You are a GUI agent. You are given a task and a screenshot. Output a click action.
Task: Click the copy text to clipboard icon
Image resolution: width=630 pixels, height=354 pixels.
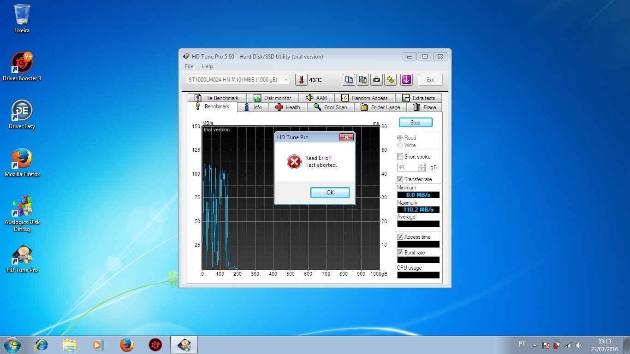349,80
